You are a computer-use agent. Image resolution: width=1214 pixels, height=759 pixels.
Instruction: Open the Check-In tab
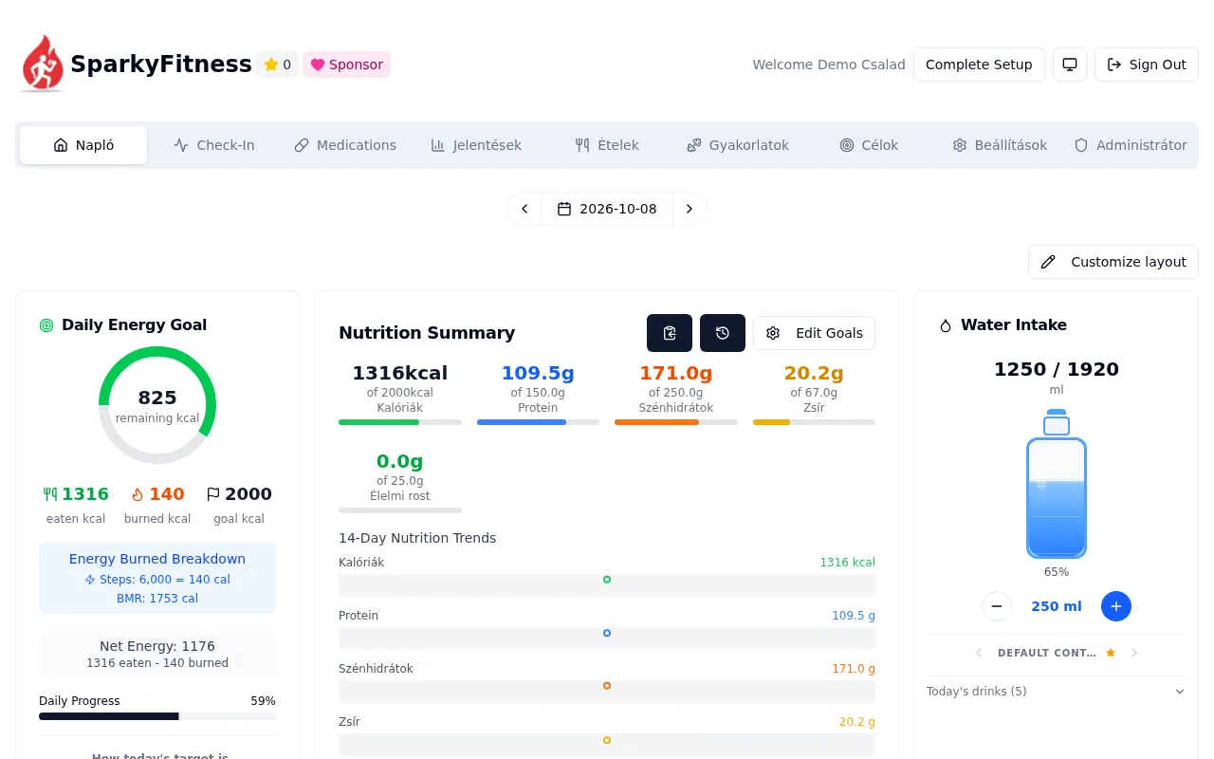[214, 145]
